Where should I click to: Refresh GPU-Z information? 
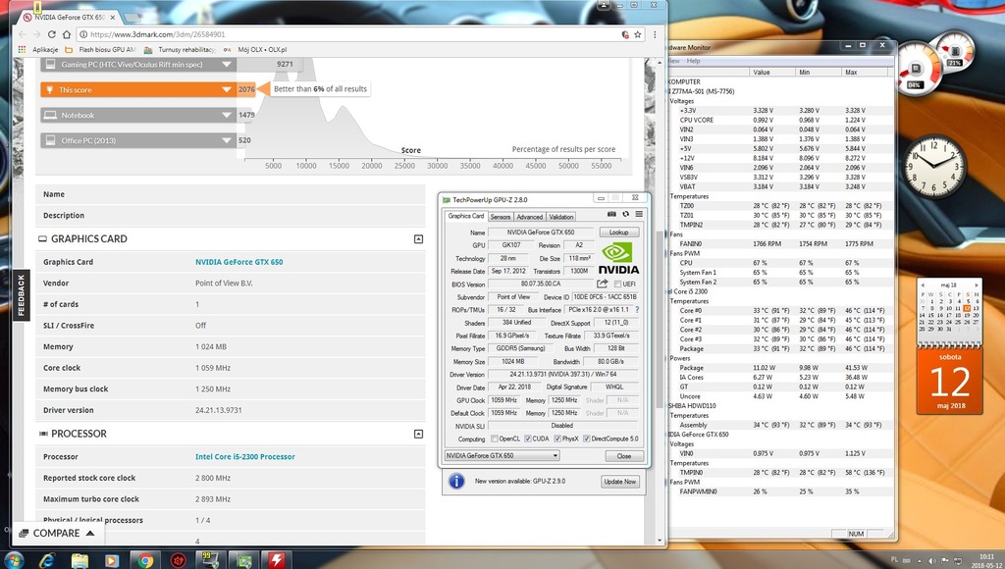(x=625, y=214)
